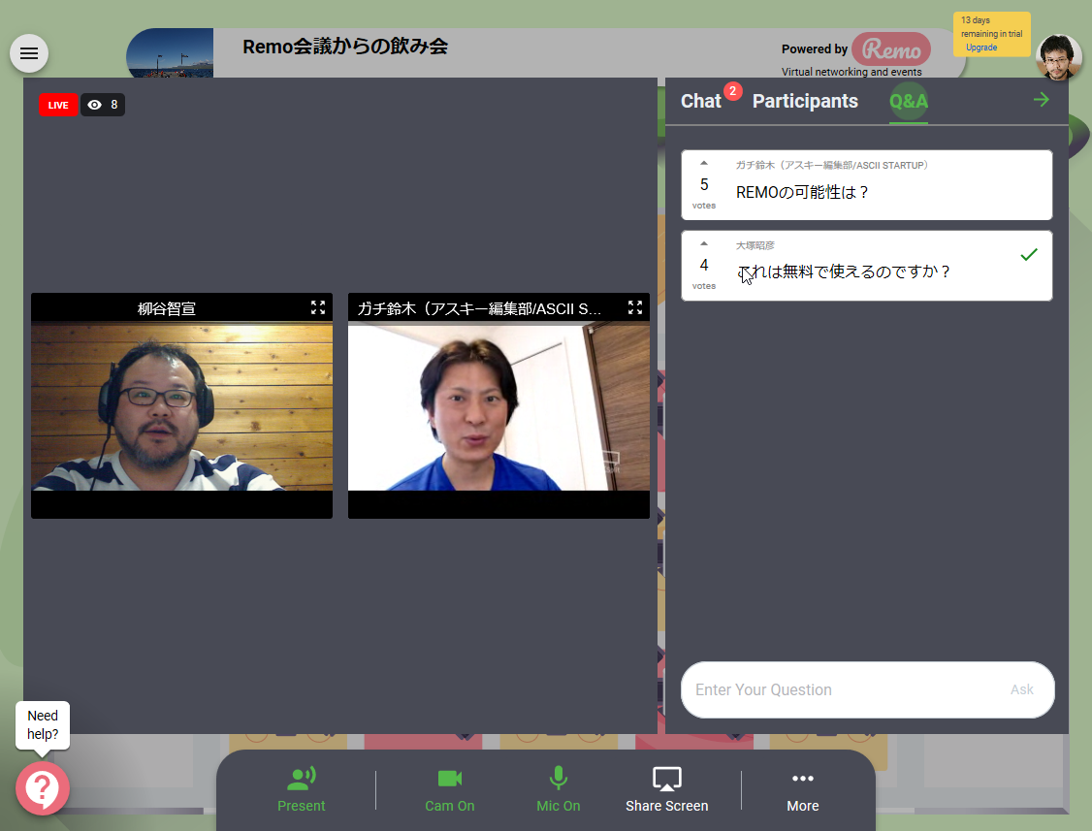Start Share Screen
Viewport: 1092px width, 831px height.
coord(666,790)
